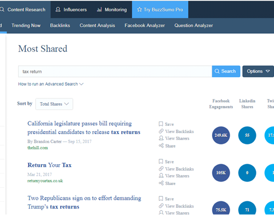This screenshot has height=215, width=274.
Task: Click the View Backlinks chain icon for the Two Republicans article
Action: point(161,206)
